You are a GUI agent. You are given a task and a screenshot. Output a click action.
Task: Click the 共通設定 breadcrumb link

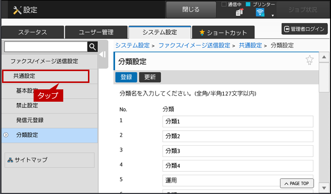pos(250,45)
